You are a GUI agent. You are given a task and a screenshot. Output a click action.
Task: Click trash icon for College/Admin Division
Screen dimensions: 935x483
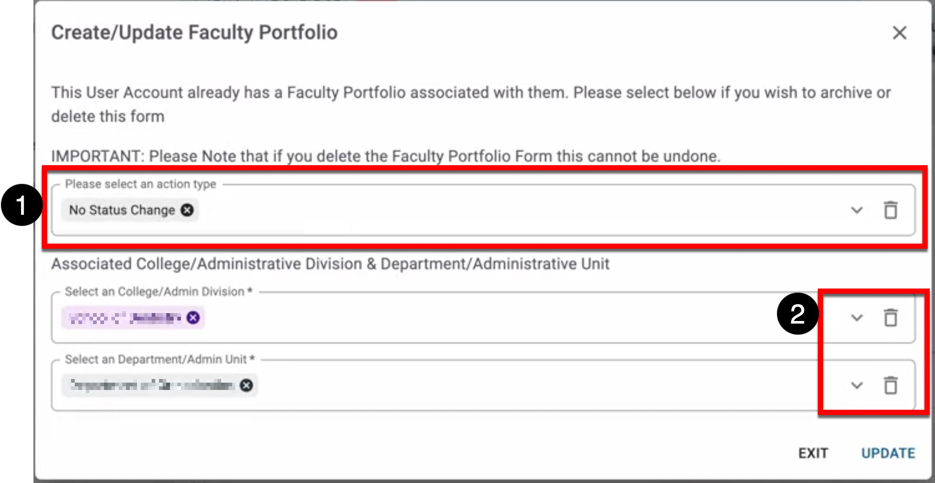tap(891, 317)
